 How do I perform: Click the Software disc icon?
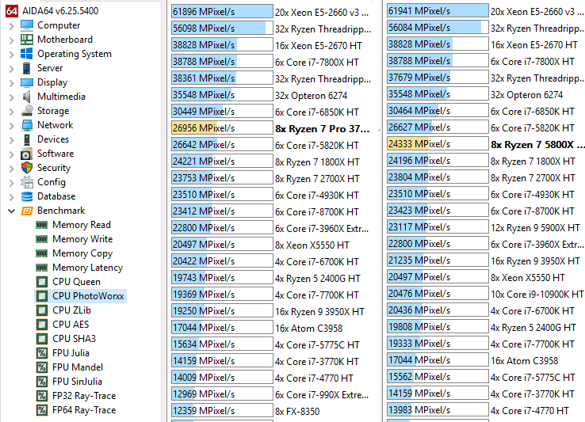(27, 154)
